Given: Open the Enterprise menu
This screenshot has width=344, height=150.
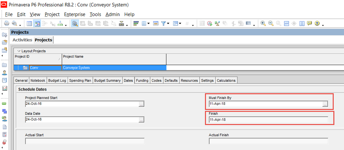Looking at the screenshot, I should tap(74, 14).
